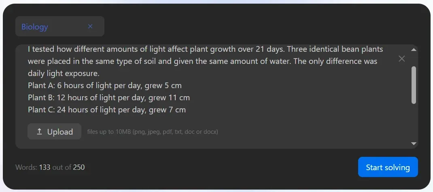This screenshot has height=192, width=433.
Task: Click the Words counter label
Action: [26, 167]
